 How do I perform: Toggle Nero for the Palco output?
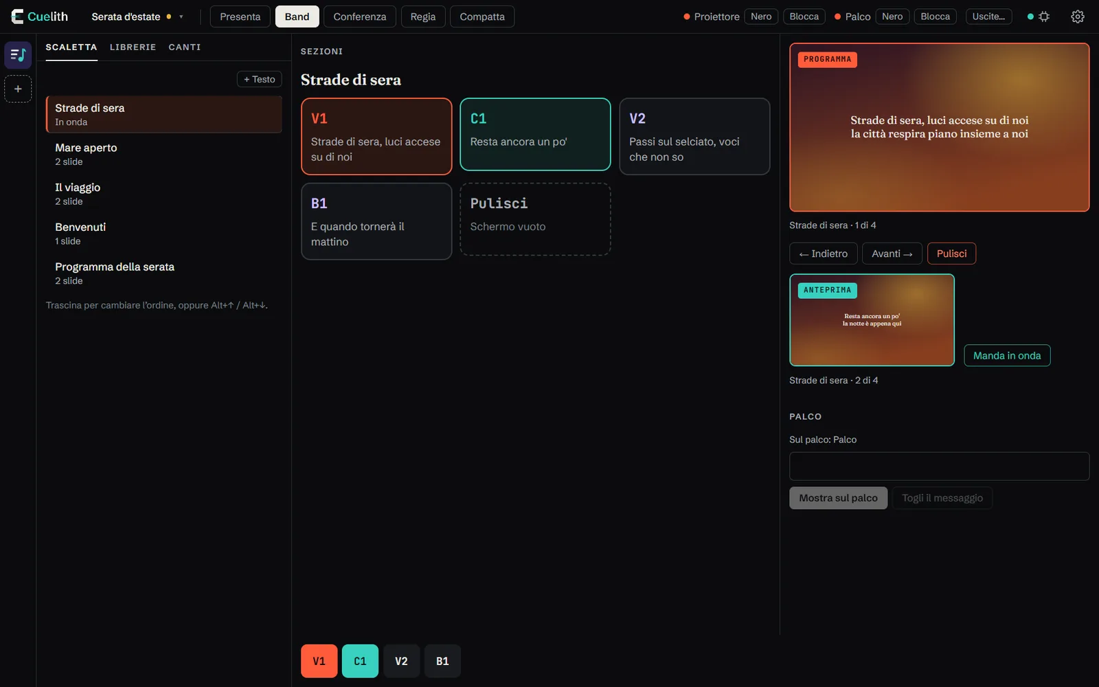click(892, 16)
